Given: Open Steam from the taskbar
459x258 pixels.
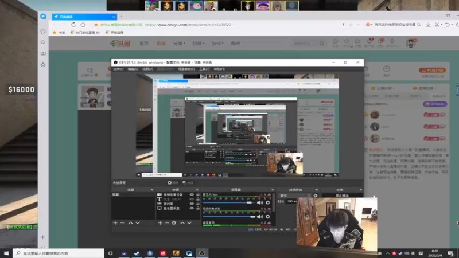Looking at the screenshot, I should 137,253.
